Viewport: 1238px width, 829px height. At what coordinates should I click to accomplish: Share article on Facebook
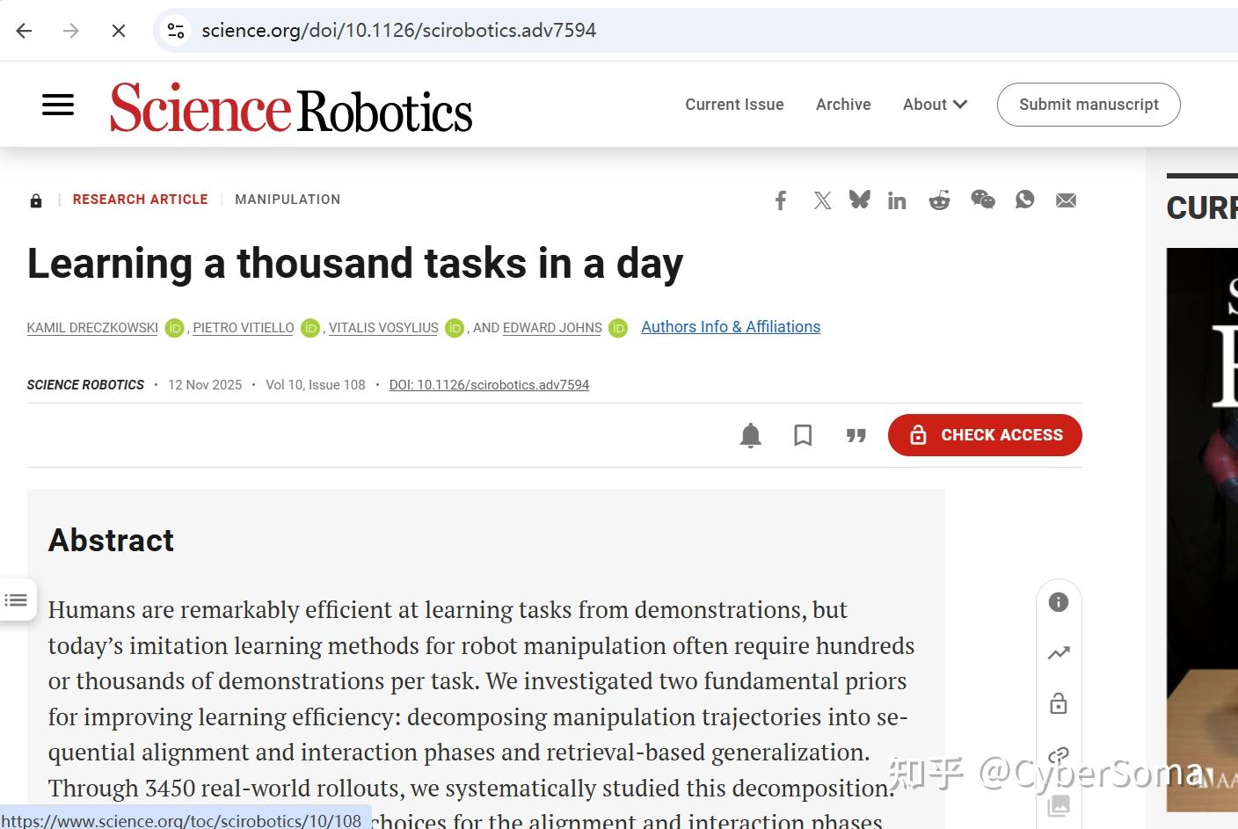(x=781, y=200)
